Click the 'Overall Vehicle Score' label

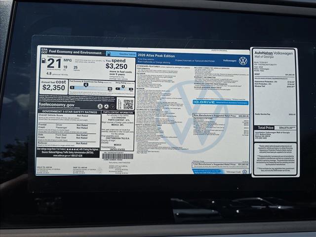coord(50,115)
